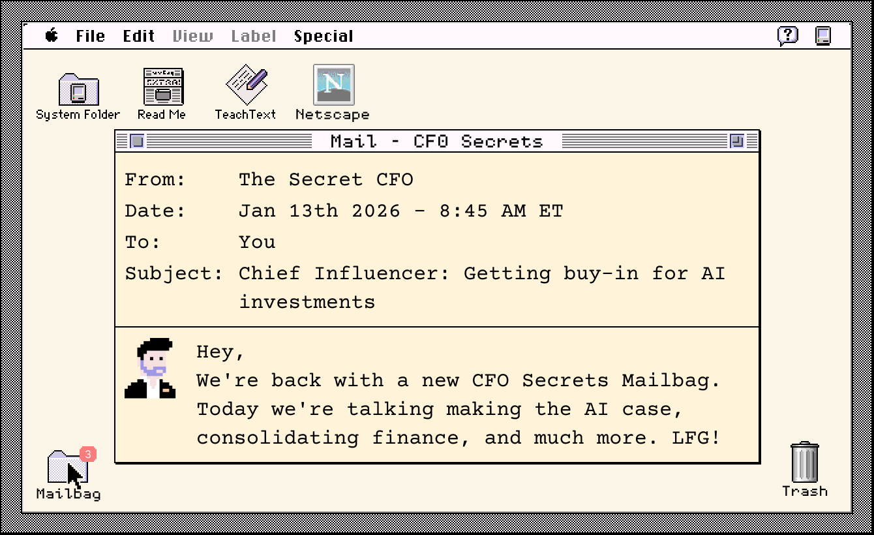Open the File menu

point(90,37)
